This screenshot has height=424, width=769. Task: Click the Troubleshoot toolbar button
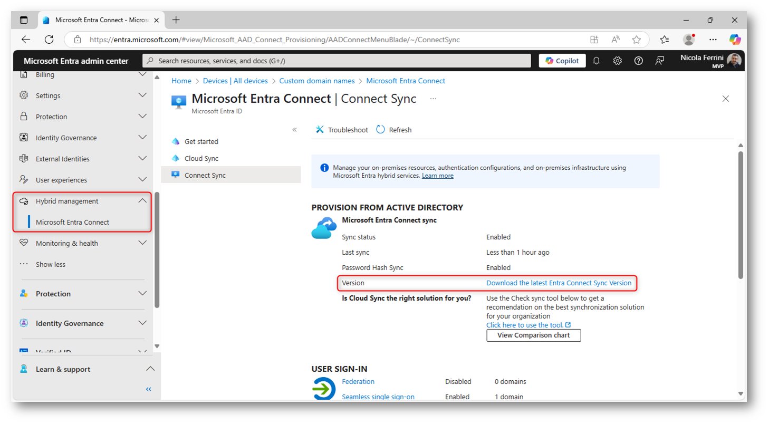tap(342, 130)
